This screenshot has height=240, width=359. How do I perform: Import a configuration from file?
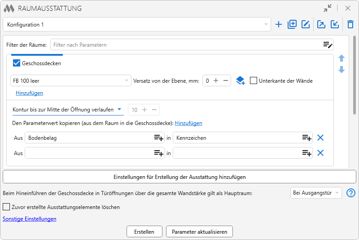[x=335, y=25]
